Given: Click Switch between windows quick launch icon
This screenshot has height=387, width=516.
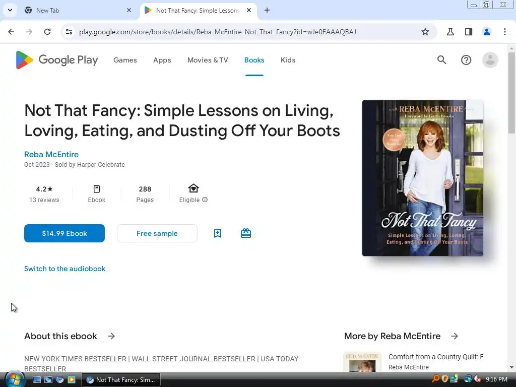Looking at the screenshot, I should click(48, 380).
